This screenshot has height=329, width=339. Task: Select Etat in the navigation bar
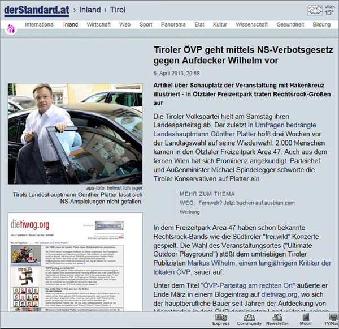click(x=199, y=24)
